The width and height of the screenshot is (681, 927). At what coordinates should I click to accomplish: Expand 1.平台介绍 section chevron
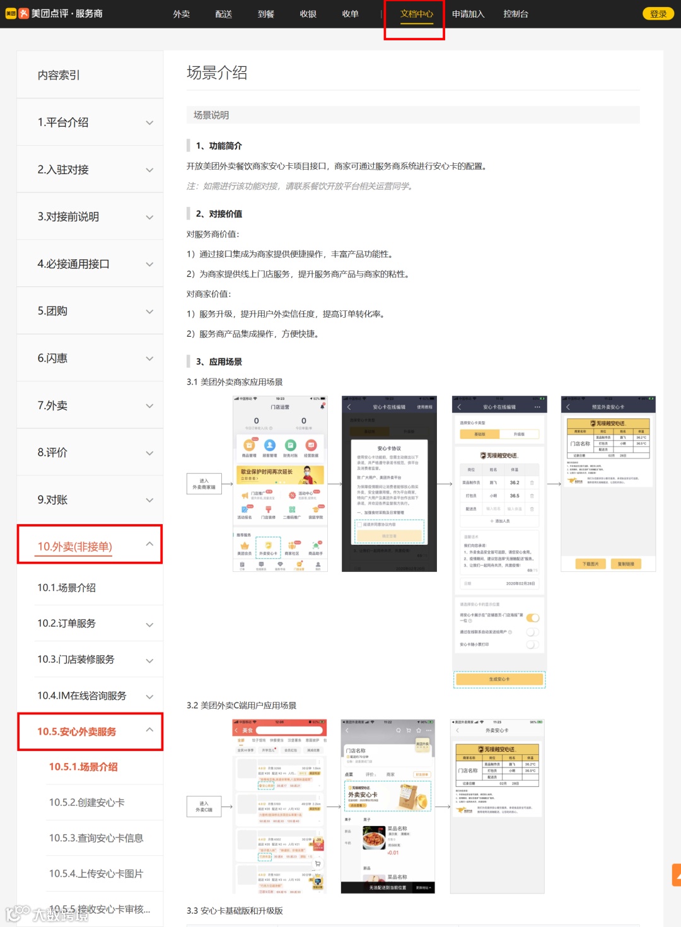click(x=149, y=122)
